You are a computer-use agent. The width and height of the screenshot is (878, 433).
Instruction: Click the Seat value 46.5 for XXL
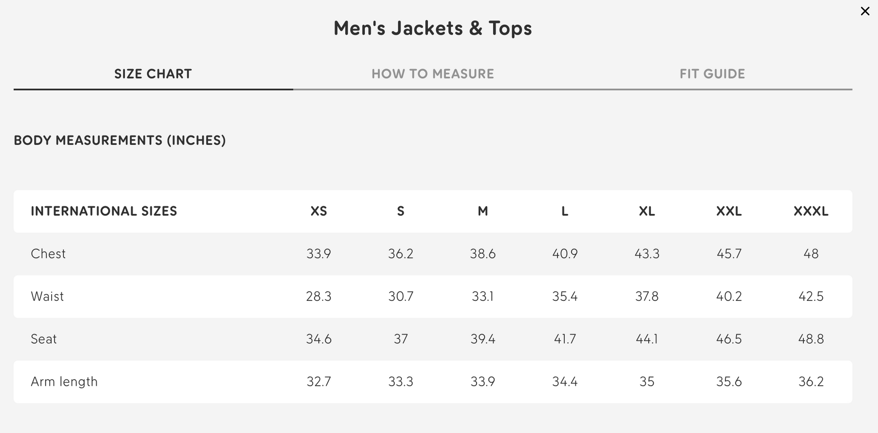[x=729, y=339]
